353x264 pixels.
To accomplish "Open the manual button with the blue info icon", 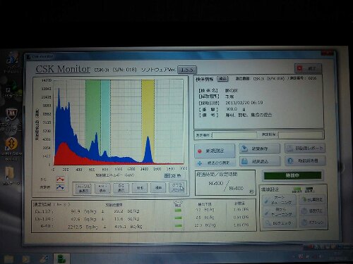I will click(x=305, y=161).
